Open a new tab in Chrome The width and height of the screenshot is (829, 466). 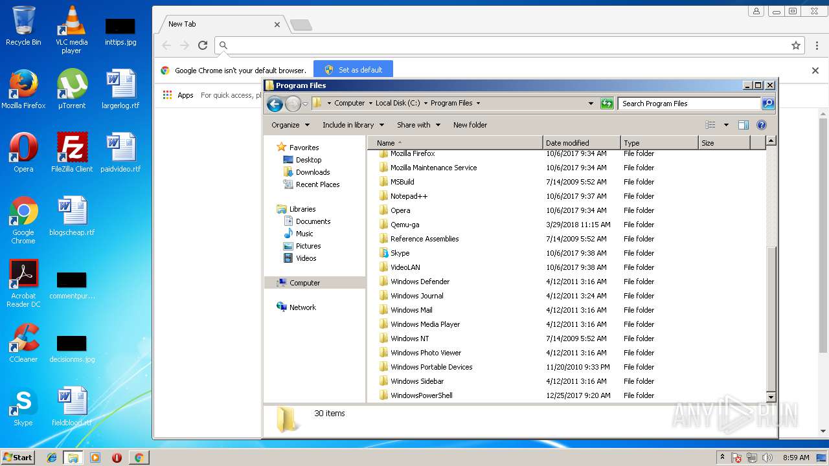click(x=301, y=25)
